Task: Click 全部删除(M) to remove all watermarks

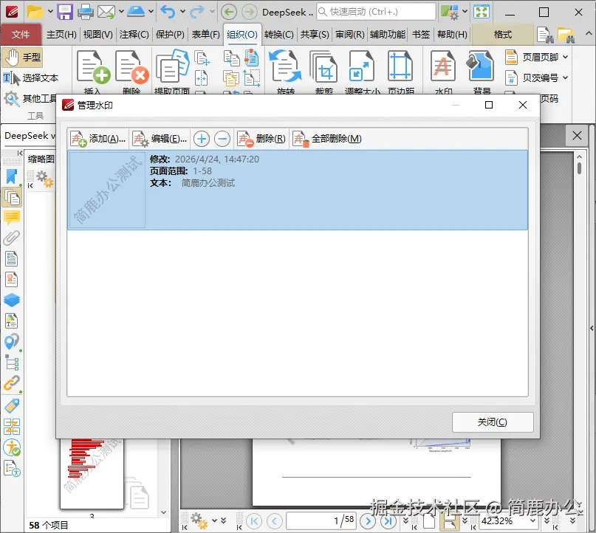Action: (x=327, y=139)
